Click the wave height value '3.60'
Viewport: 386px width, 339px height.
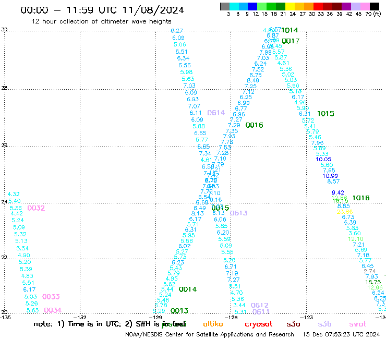355,233
